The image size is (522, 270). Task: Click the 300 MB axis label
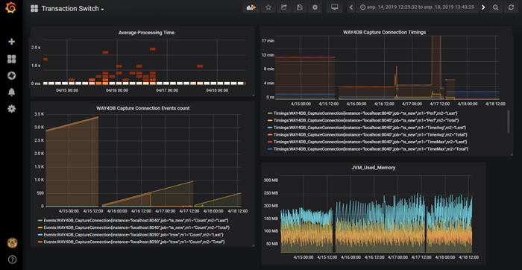tap(271, 180)
